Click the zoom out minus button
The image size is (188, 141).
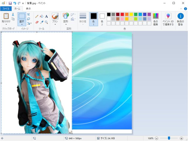156,139
